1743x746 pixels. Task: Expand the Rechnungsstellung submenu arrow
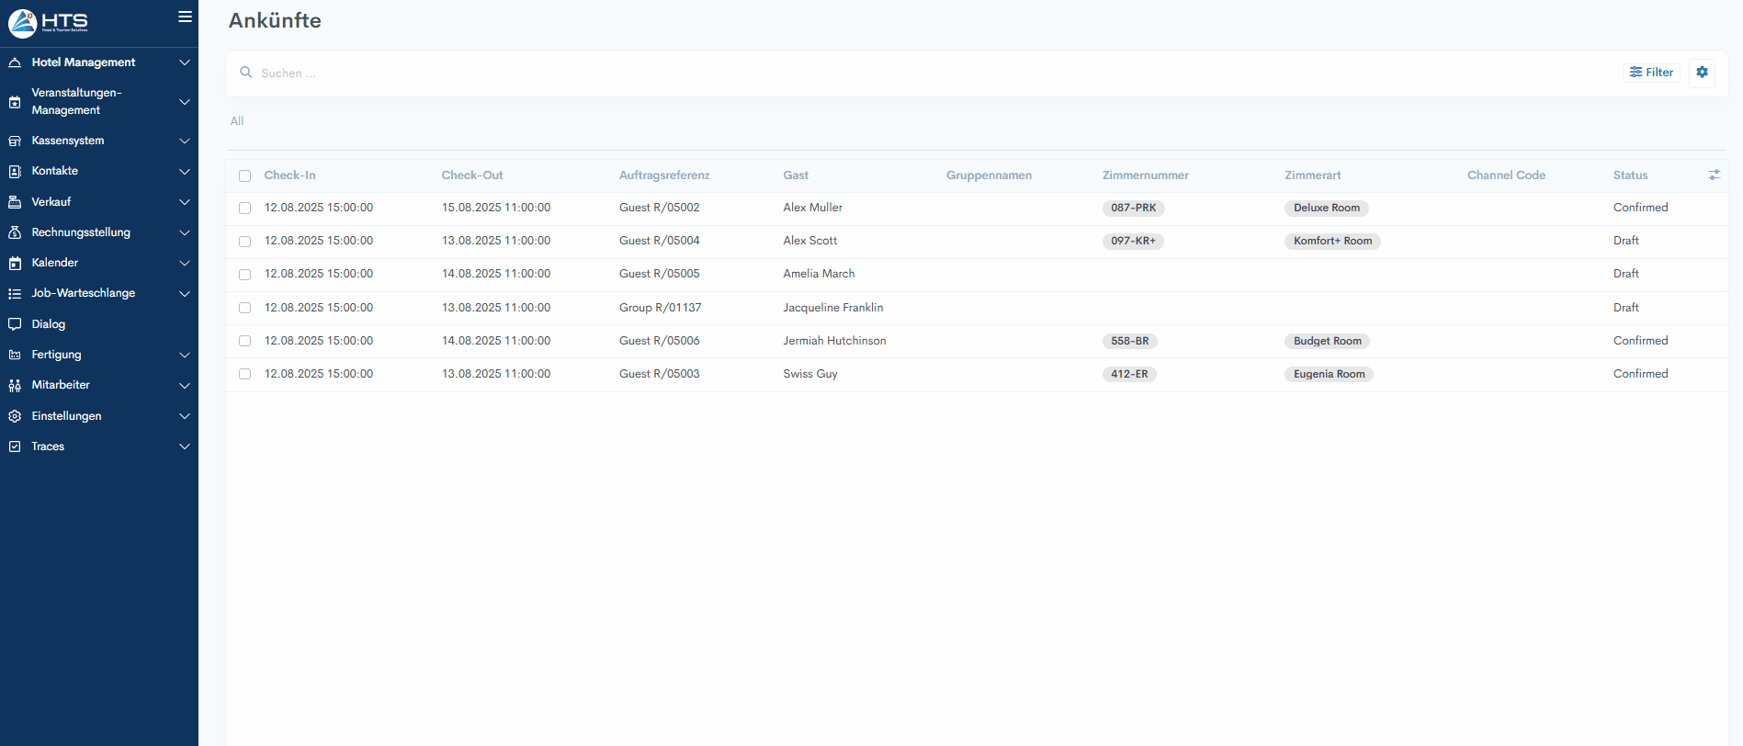pyautogui.click(x=185, y=232)
